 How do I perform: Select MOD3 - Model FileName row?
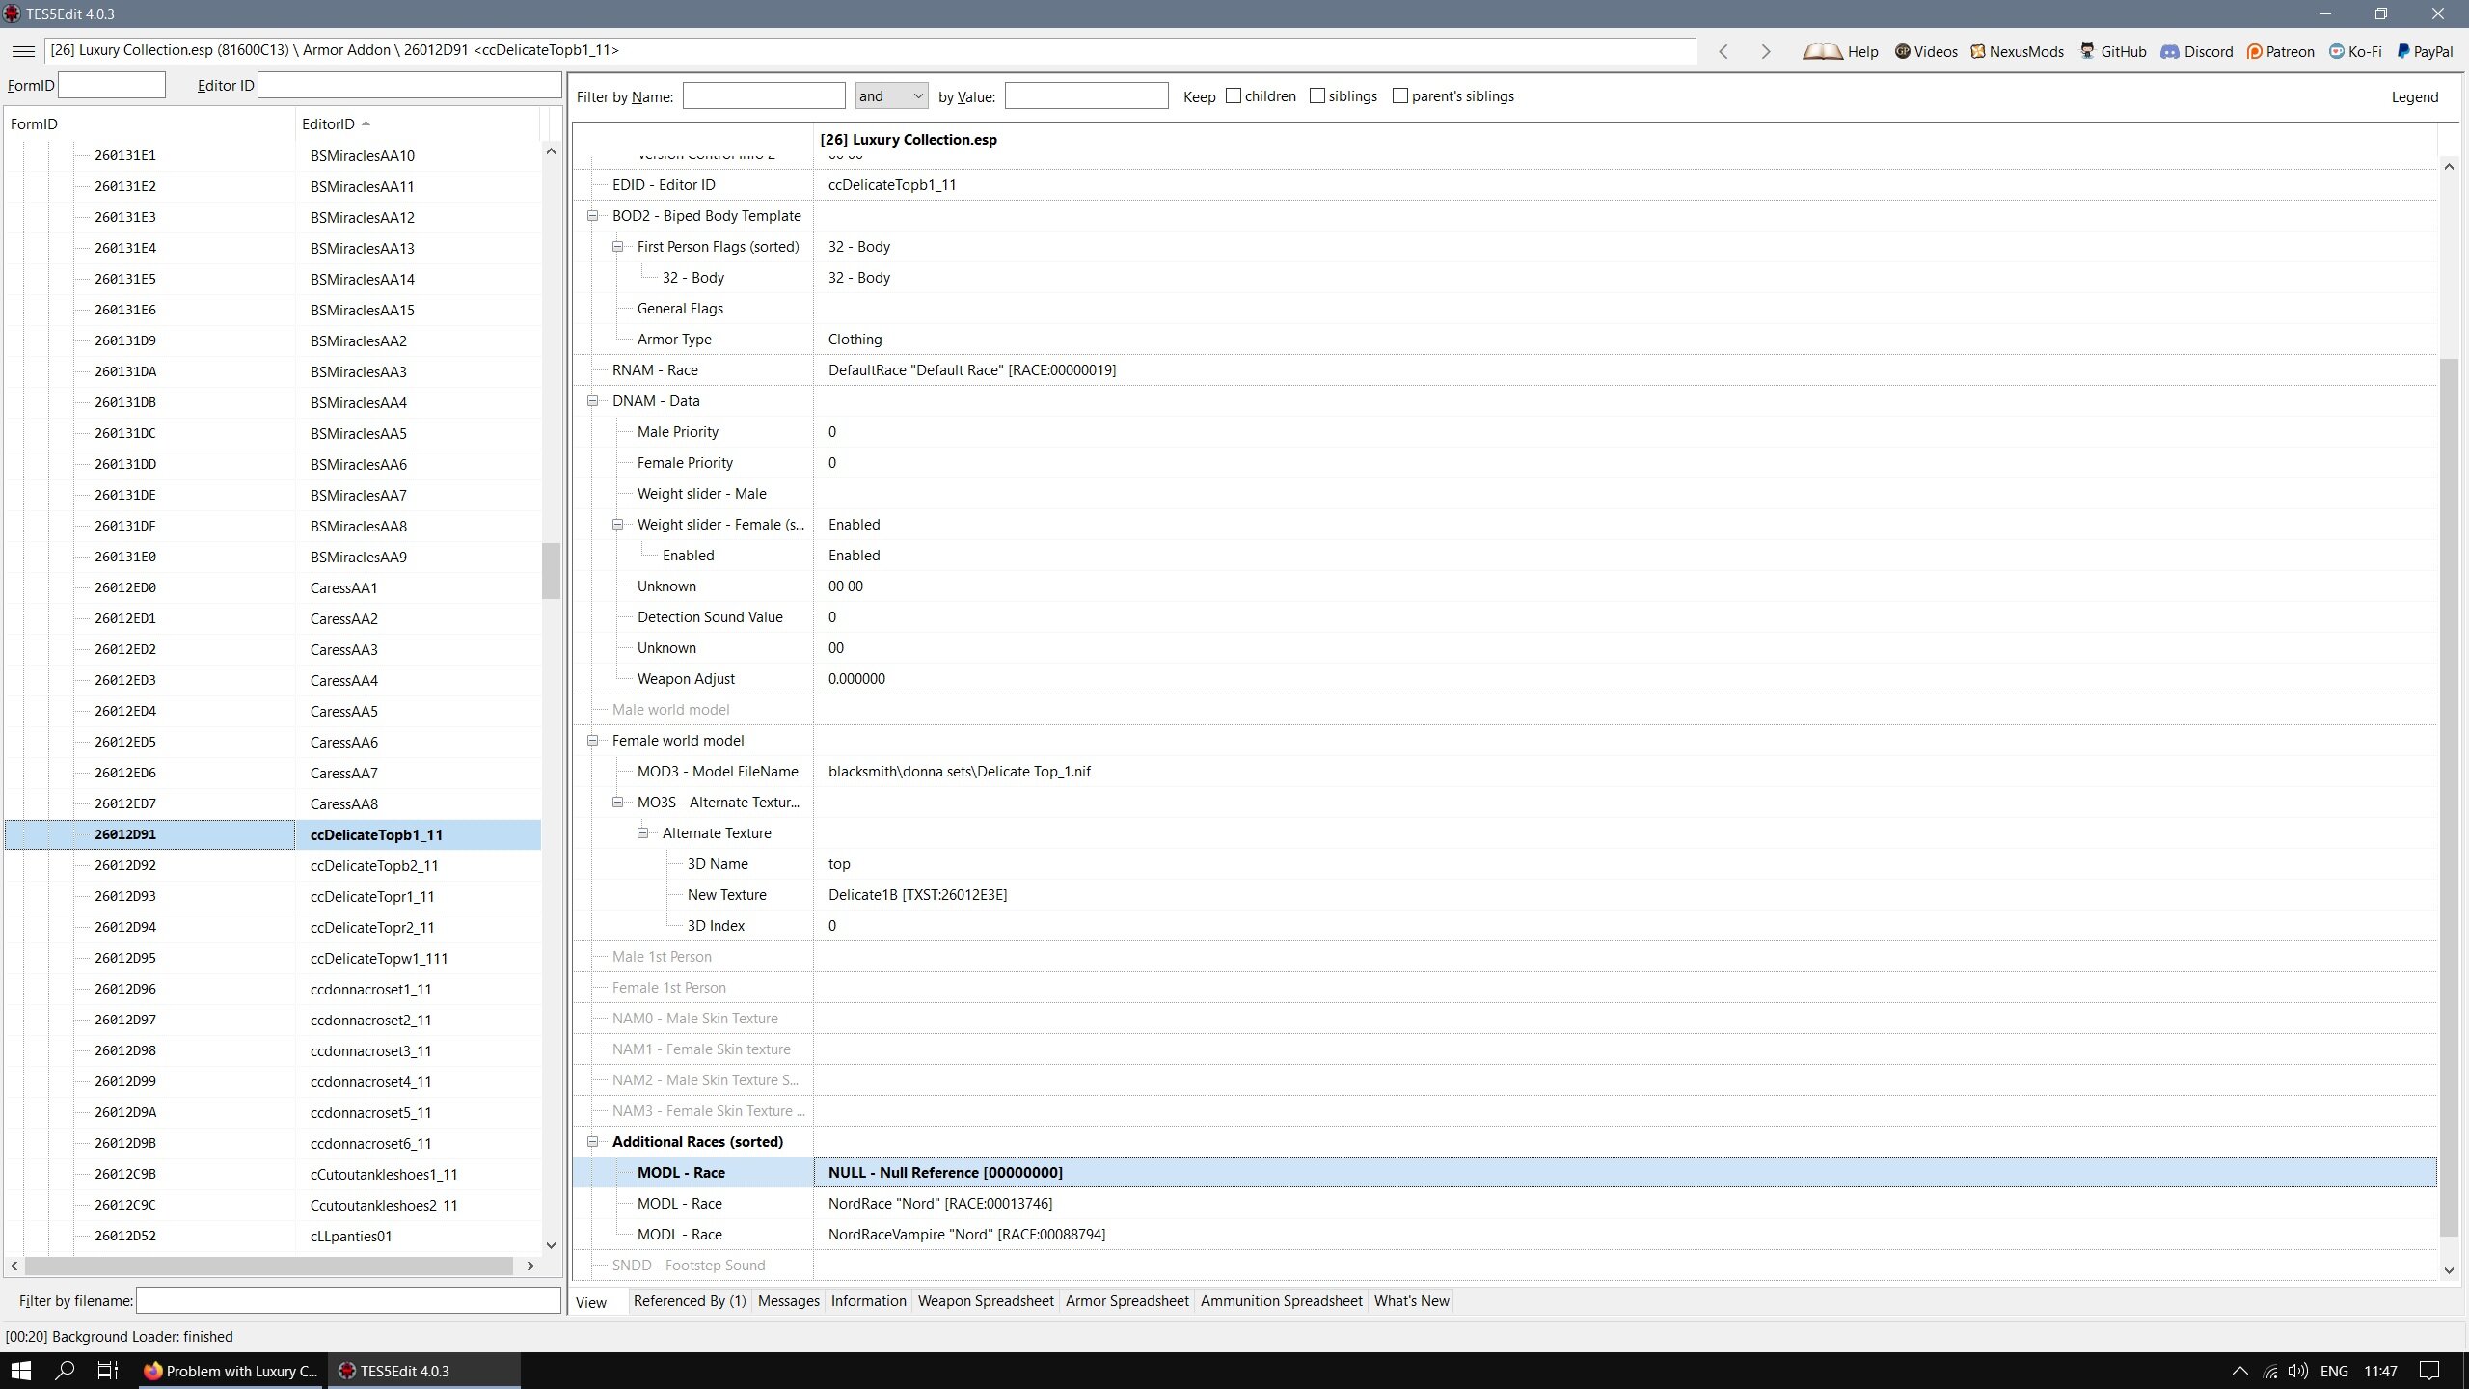pos(1505,772)
